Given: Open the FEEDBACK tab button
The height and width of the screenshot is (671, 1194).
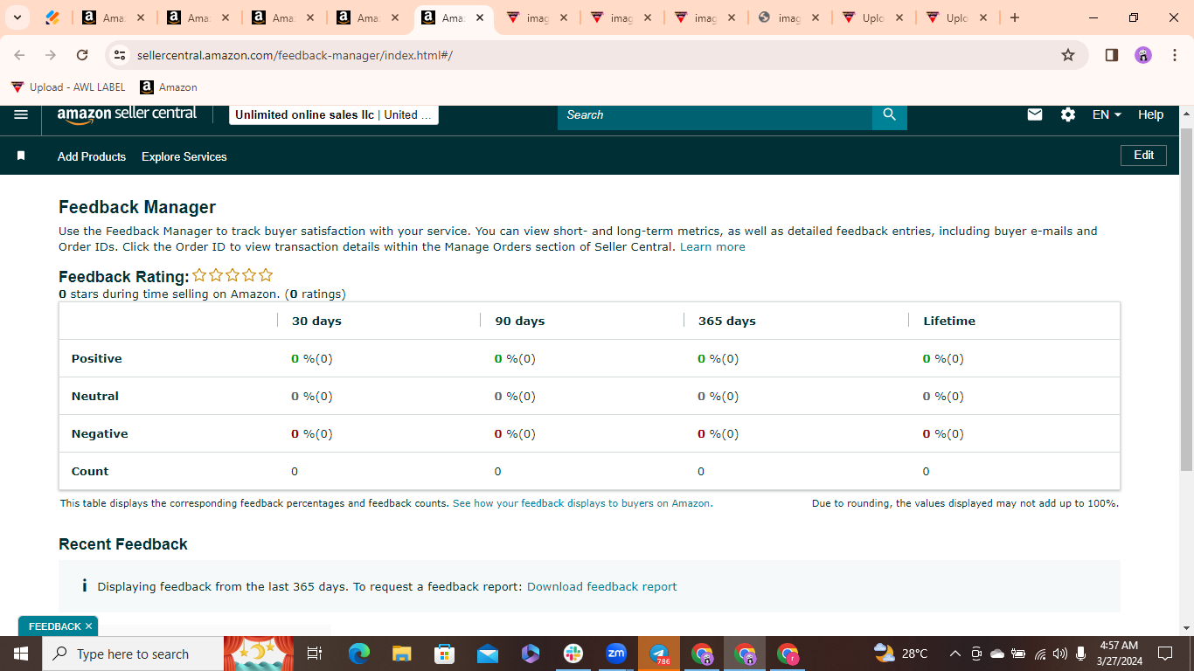Looking at the screenshot, I should tap(54, 626).
